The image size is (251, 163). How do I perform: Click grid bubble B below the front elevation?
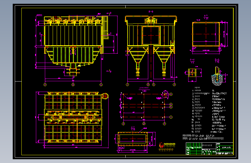pyautogui.click(x=73, y=85)
